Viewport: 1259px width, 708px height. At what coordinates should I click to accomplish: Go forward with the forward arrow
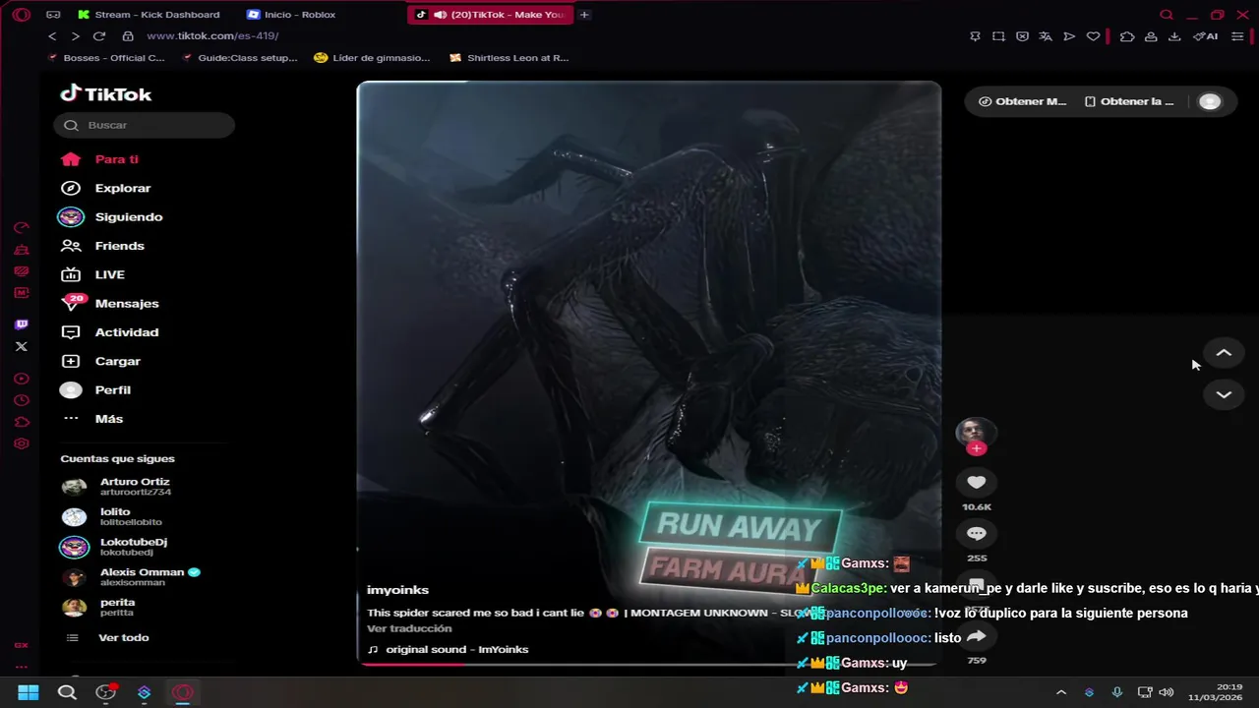(75, 36)
